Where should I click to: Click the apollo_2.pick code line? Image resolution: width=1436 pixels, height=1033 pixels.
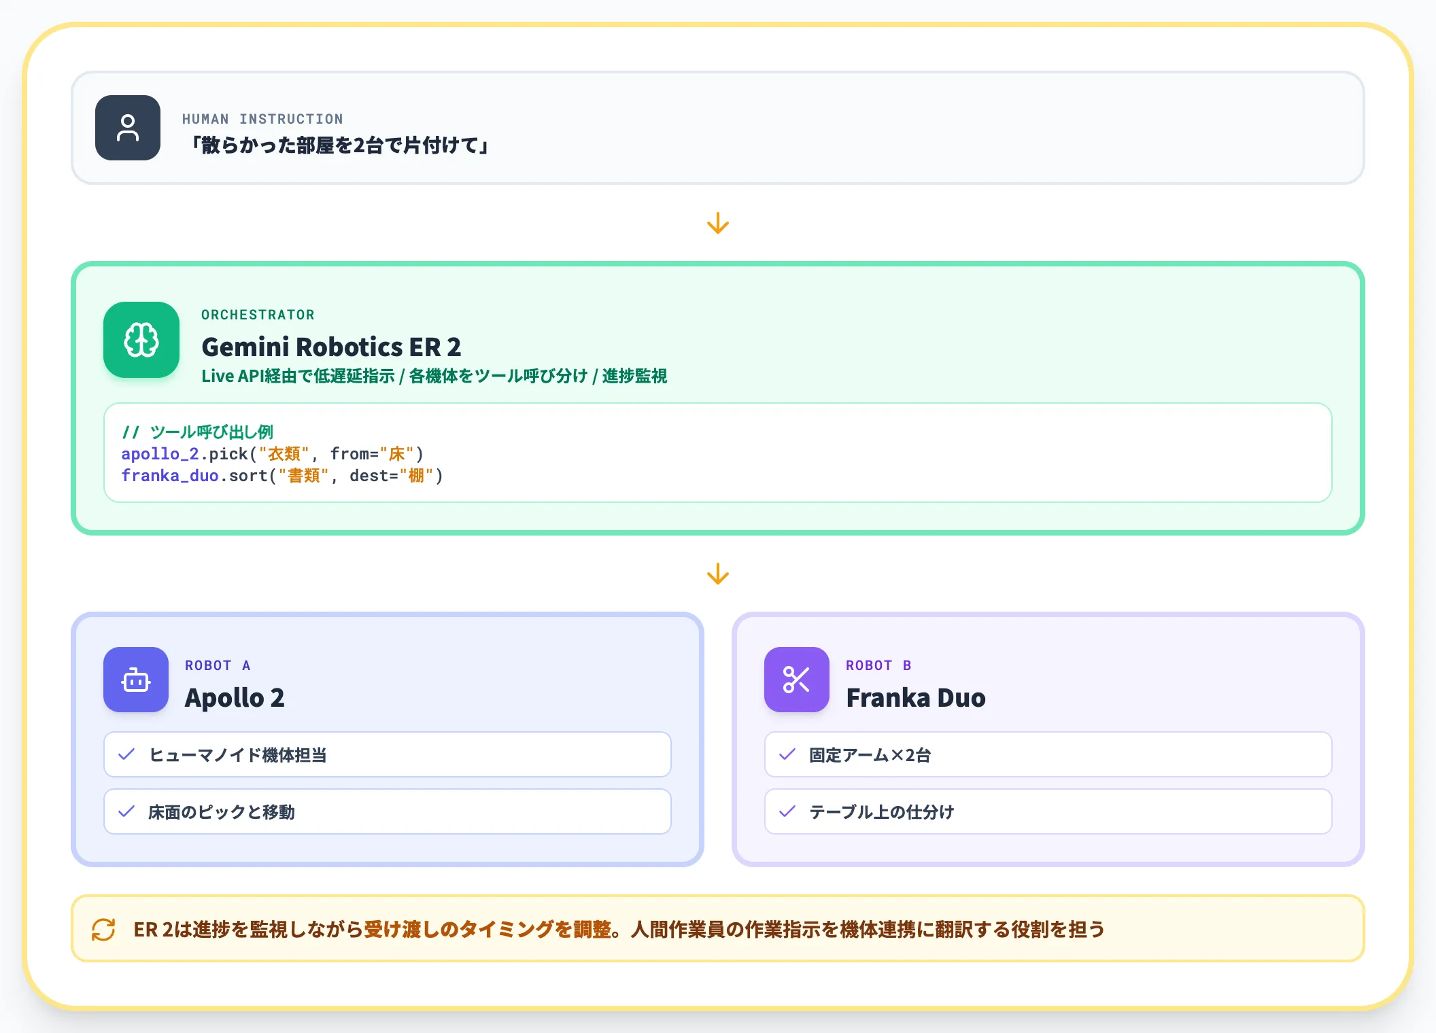click(x=273, y=454)
